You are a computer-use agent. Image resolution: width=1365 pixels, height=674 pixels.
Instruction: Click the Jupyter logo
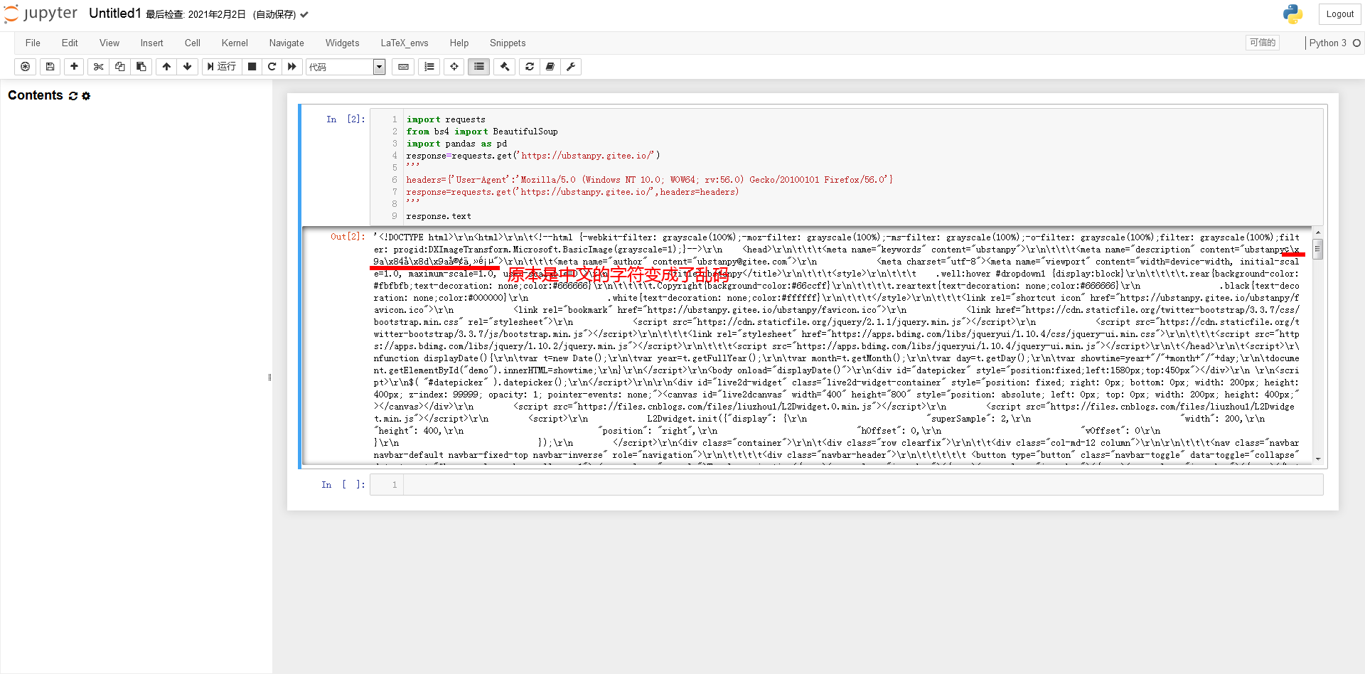pyautogui.click(x=41, y=14)
